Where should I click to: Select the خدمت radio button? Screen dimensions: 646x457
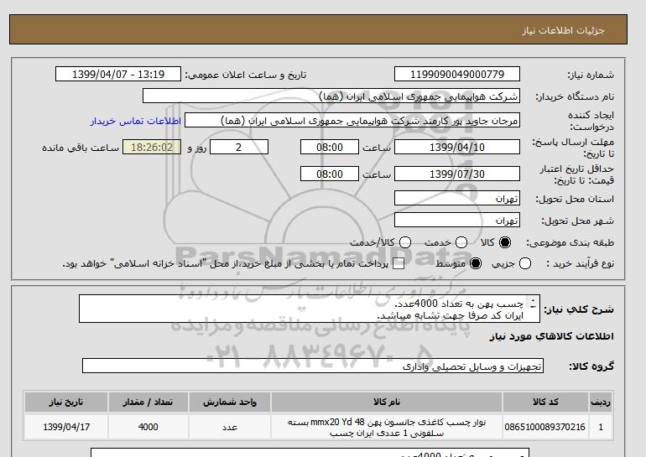click(461, 242)
